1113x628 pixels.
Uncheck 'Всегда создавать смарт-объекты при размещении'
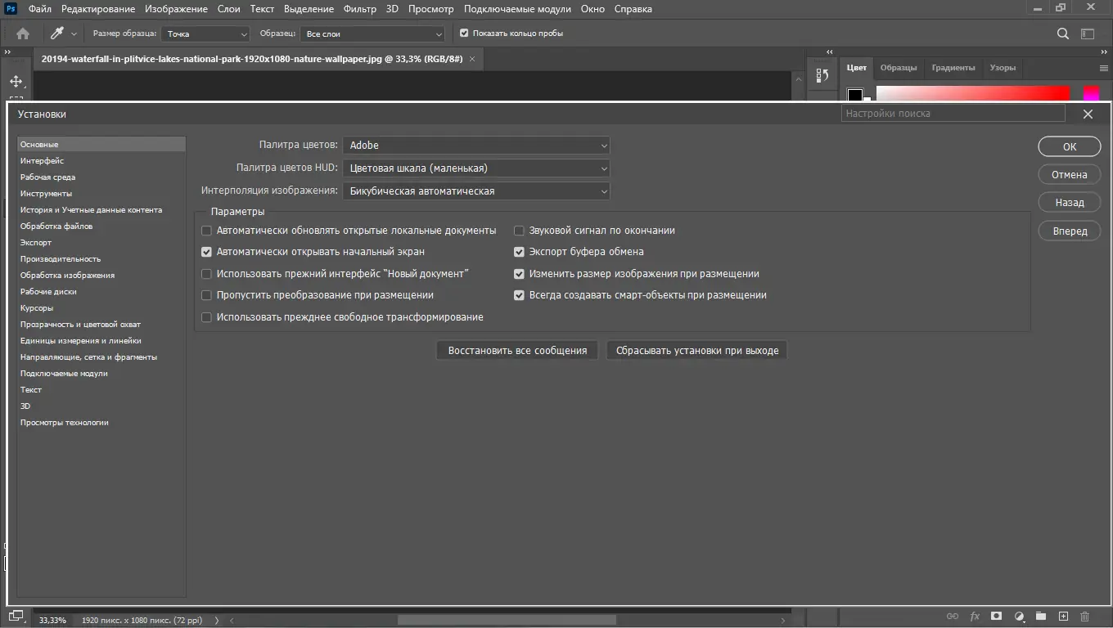point(519,295)
